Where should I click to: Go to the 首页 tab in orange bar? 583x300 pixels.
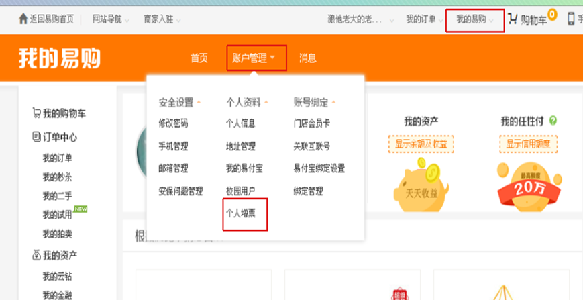click(x=199, y=58)
